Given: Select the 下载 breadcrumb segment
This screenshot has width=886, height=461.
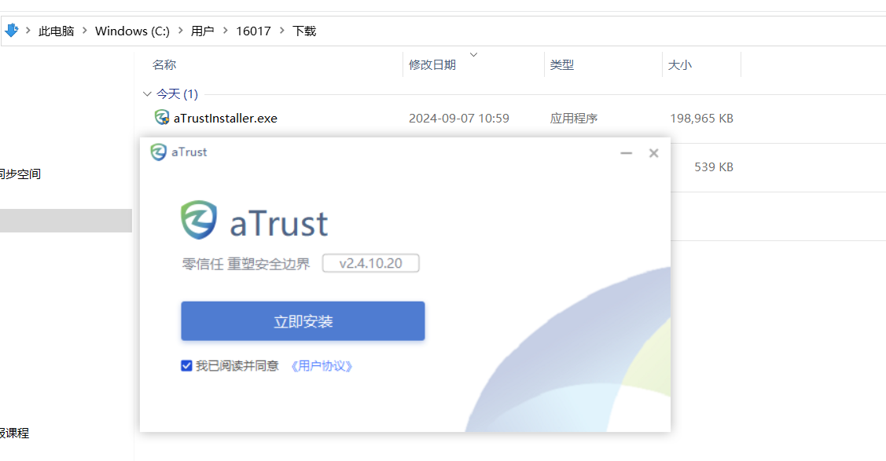Looking at the screenshot, I should click(x=304, y=31).
